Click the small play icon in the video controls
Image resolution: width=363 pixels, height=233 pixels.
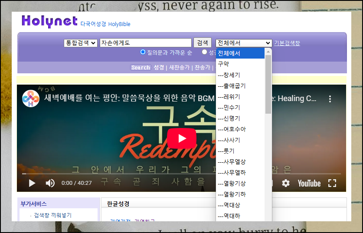click(32, 183)
